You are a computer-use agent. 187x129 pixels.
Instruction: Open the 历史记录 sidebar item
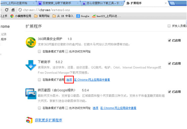(x=4, y=34)
